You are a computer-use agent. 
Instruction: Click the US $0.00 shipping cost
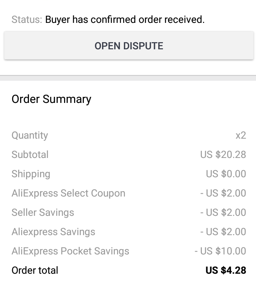[x=226, y=174]
